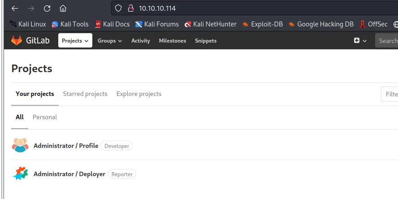The height and width of the screenshot is (199, 398).
Task: Expand the Groups dropdown menu
Action: pyautogui.click(x=110, y=40)
